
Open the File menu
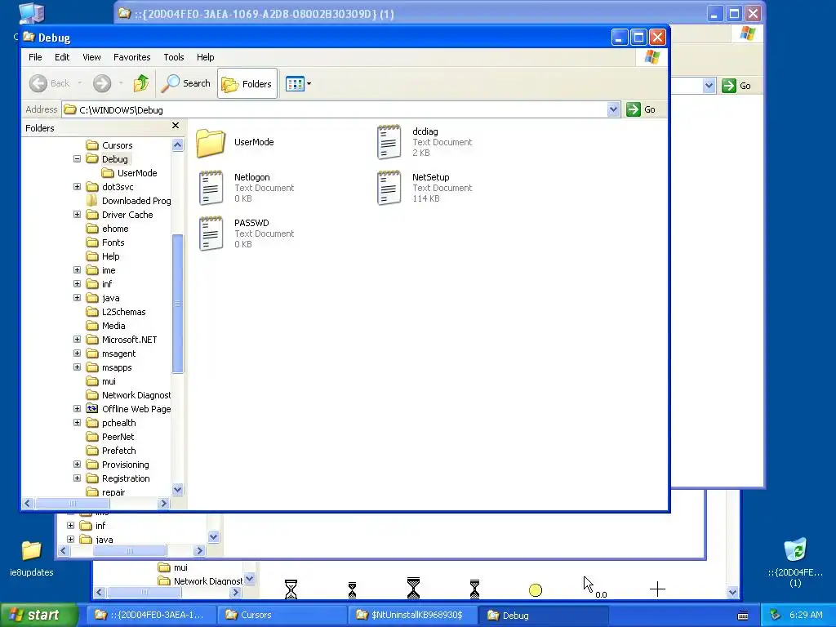35,57
